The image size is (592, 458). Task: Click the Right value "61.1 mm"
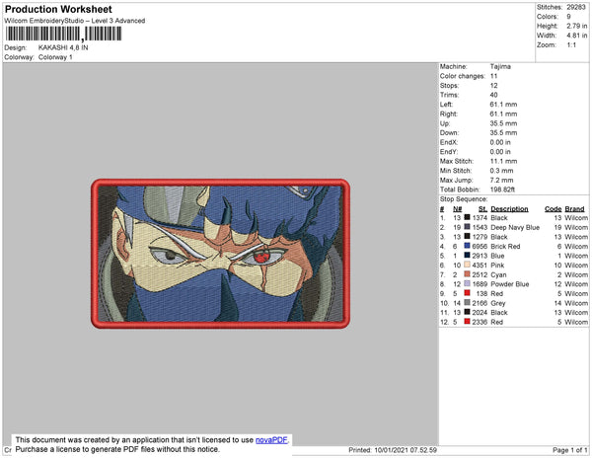(x=503, y=114)
